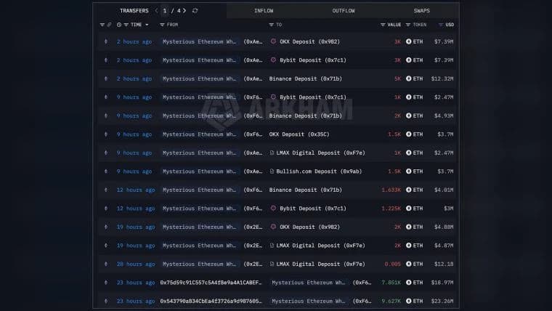The height and width of the screenshot is (311, 552).
Task: Open sender address 0x543790a834Cb... link
Action: [x=211, y=301]
